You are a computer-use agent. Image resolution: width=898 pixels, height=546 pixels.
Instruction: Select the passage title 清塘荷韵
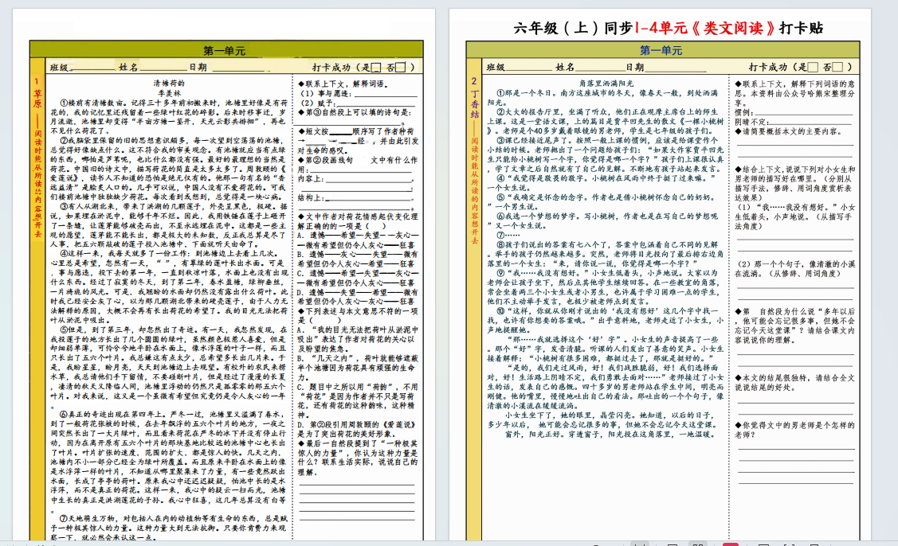(169, 84)
